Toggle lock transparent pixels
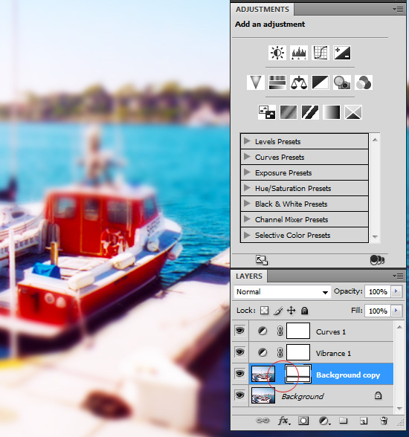This screenshot has width=409, height=437. click(264, 311)
